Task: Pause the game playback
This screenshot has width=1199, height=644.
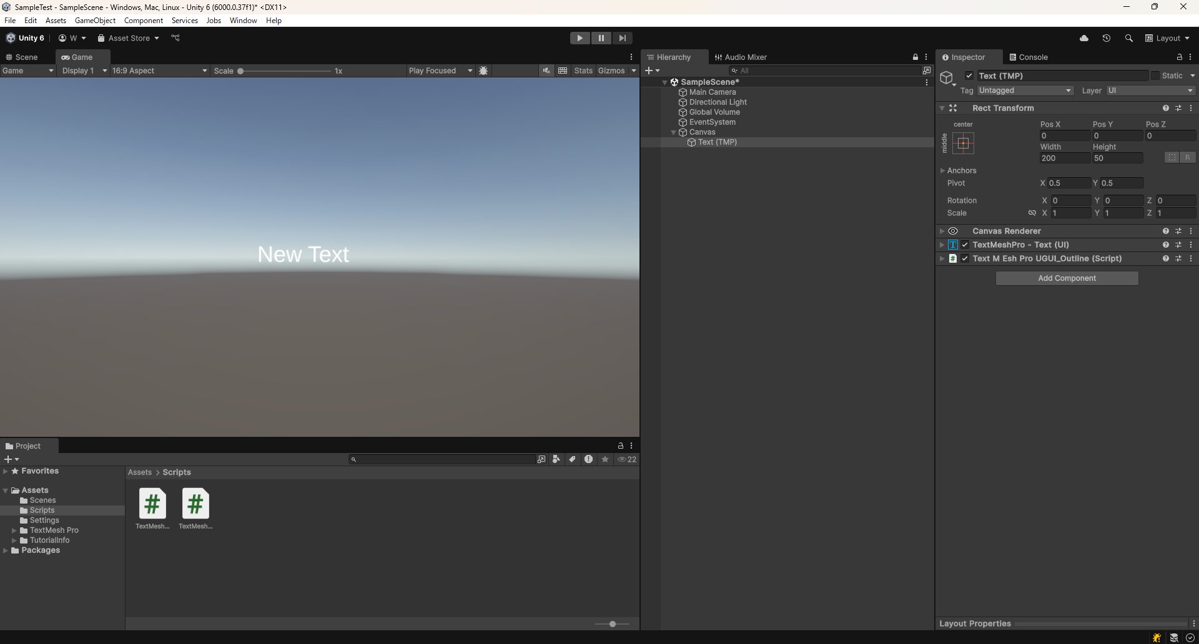Action: (x=601, y=38)
